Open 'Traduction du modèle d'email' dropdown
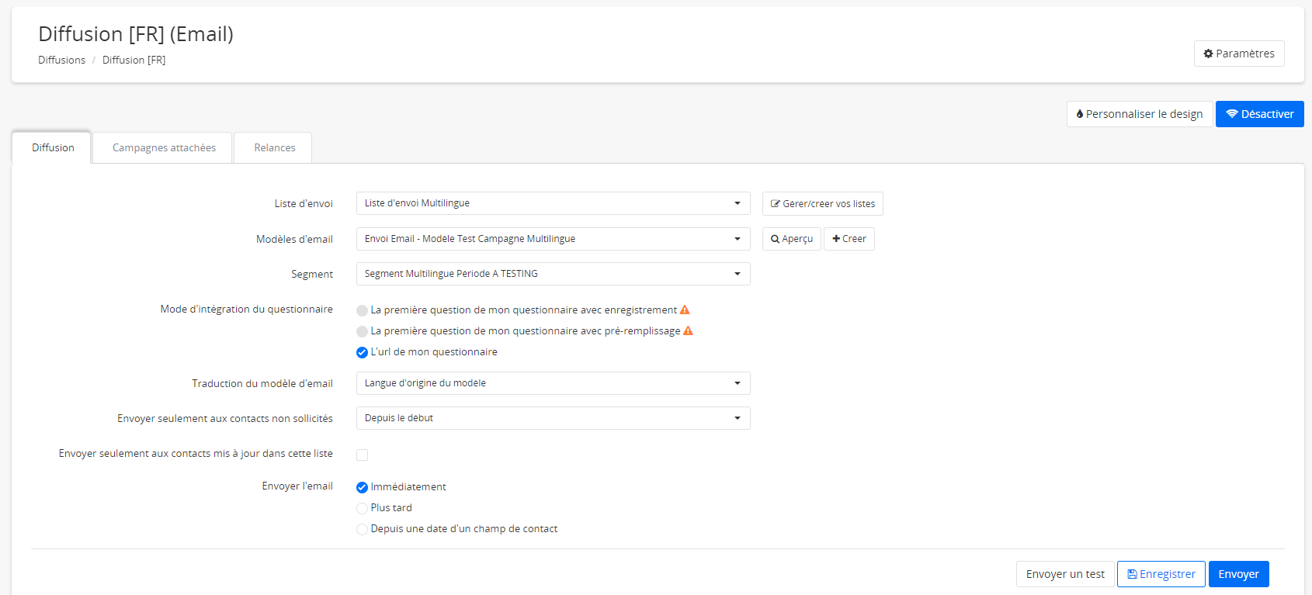The image size is (1312, 595). [x=553, y=383]
